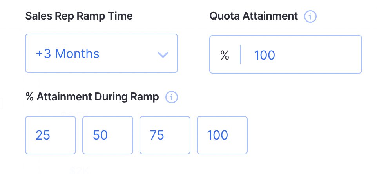
Task: Click empty space right of Quota value 100
Action: [317, 55]
